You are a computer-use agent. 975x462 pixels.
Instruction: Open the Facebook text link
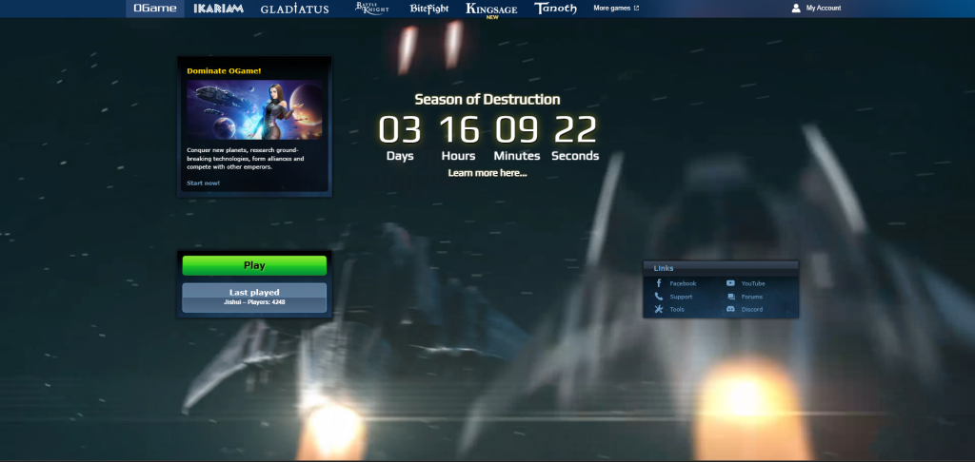(683, 284)
